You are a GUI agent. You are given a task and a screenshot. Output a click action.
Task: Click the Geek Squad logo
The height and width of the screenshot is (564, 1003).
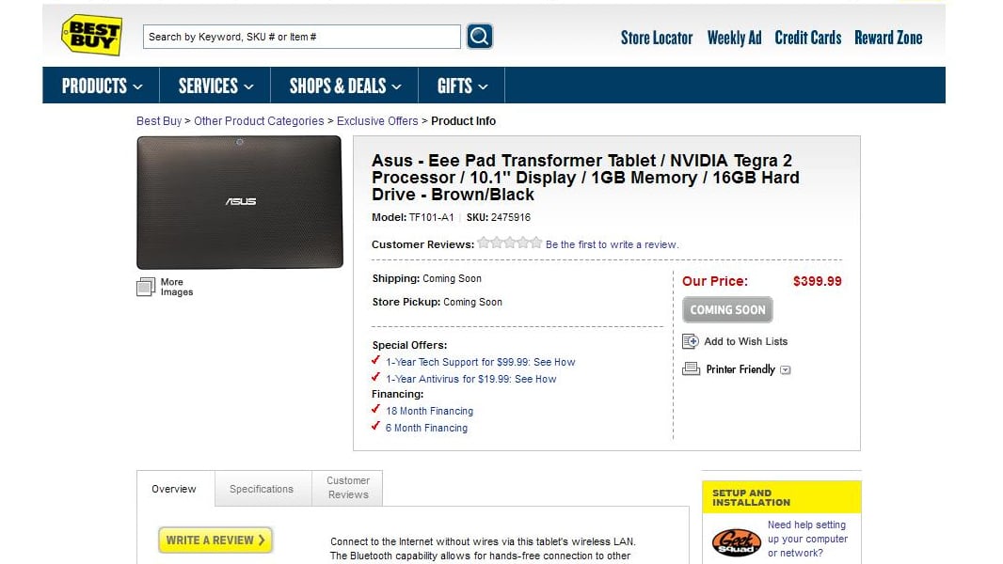pos(737,542)
